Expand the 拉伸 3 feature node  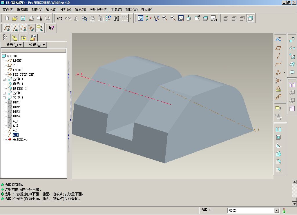(4, 98)
